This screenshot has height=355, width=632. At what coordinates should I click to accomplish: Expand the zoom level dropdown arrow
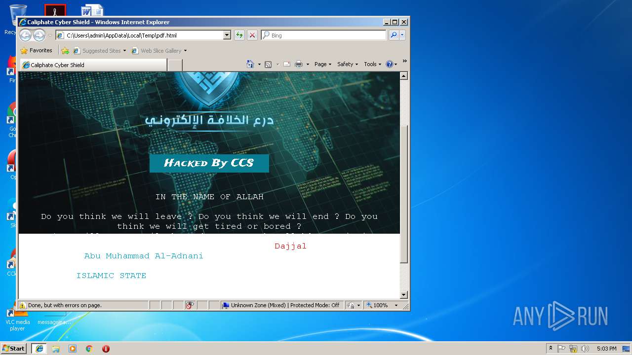396,305
